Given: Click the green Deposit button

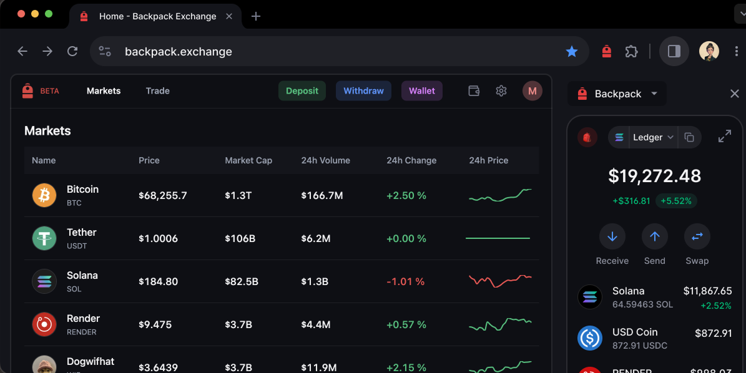Looking at the screenshot, I should coord(302,91).
